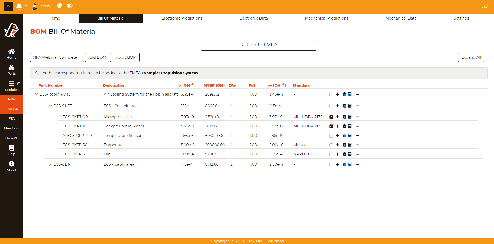
Task: Expand sidebar with the double-arrow icon
Action: click(8, 6)
